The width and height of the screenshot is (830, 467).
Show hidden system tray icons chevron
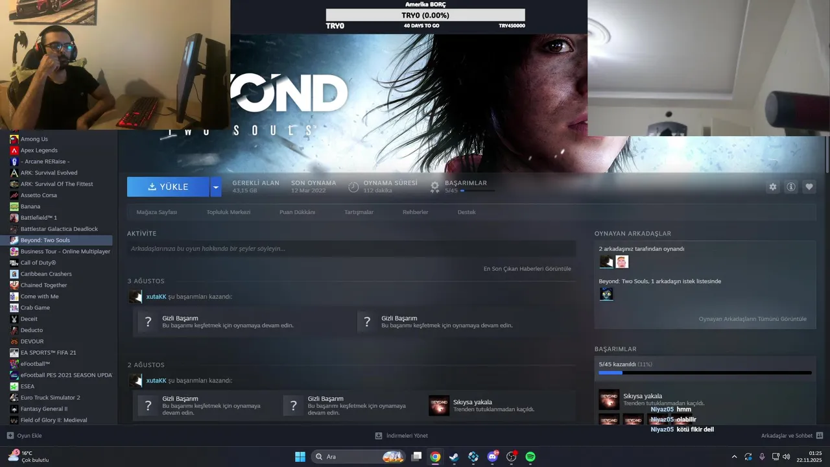click(734, 457)
